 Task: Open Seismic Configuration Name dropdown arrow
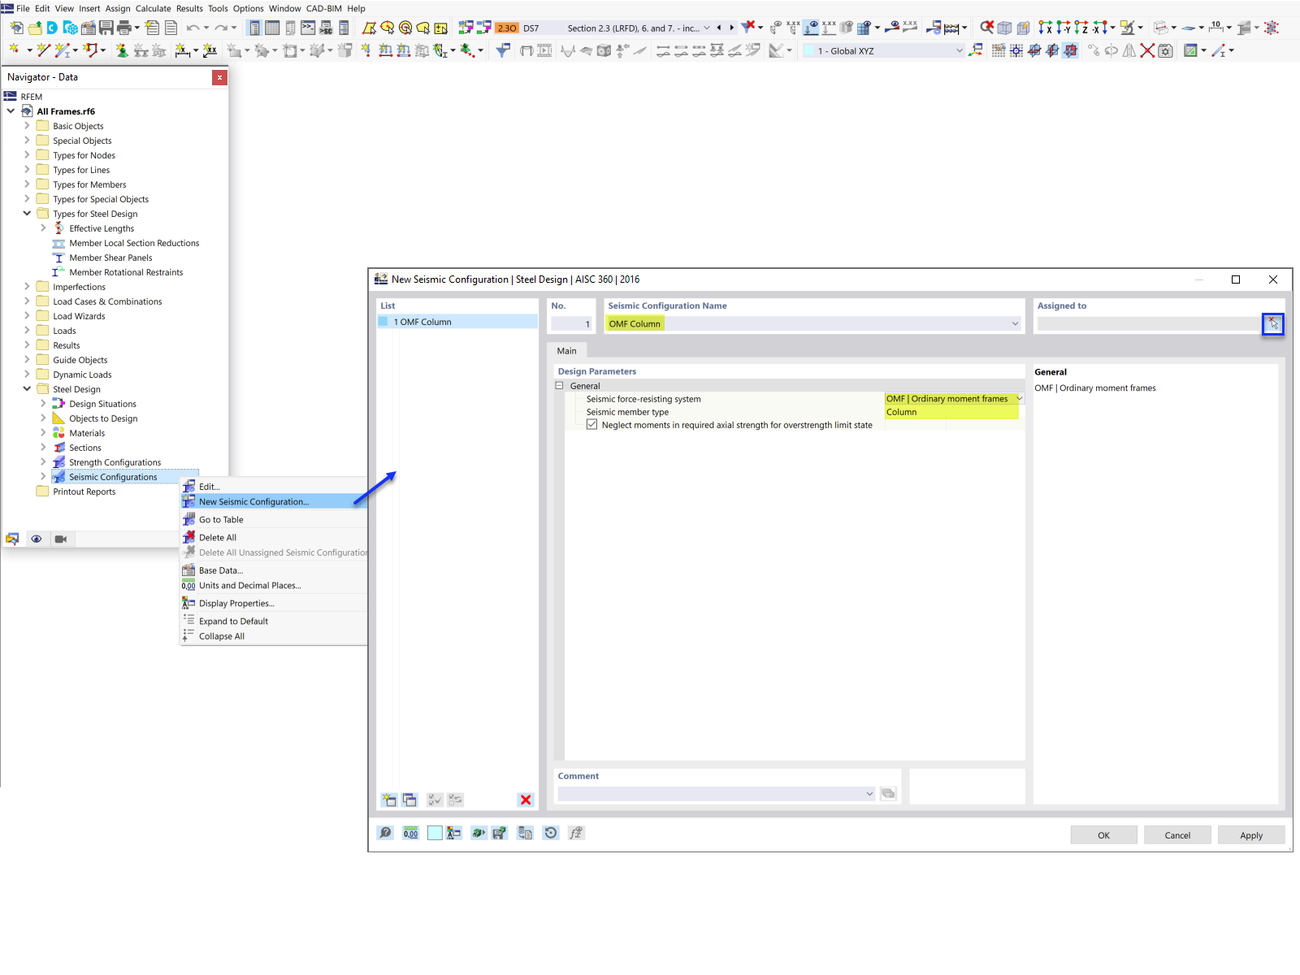pyautogui.click(x=1015, y=323)
